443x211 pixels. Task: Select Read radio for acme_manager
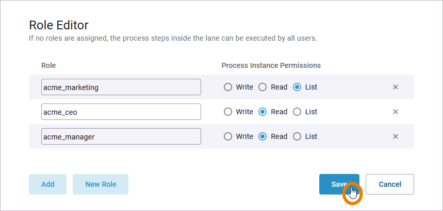pyautogui.click(x=262, y=136)
